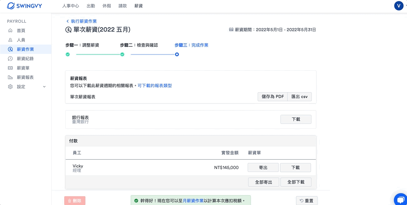Click the step two green checkmark
The width and height of the screenshot is (407, 205).
[x=122, y=54]
